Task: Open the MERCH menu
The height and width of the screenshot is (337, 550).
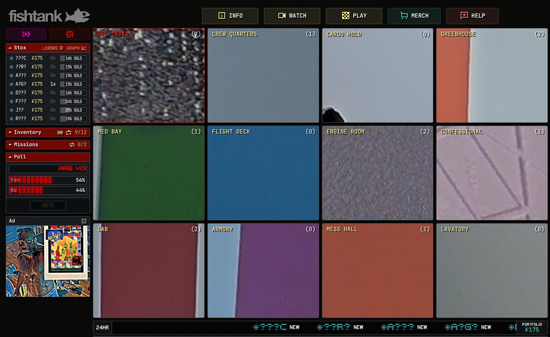Action: click(414, 16)
